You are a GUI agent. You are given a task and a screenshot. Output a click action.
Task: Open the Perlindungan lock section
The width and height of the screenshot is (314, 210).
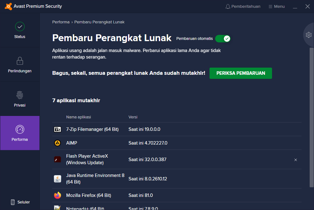[20, 64]
